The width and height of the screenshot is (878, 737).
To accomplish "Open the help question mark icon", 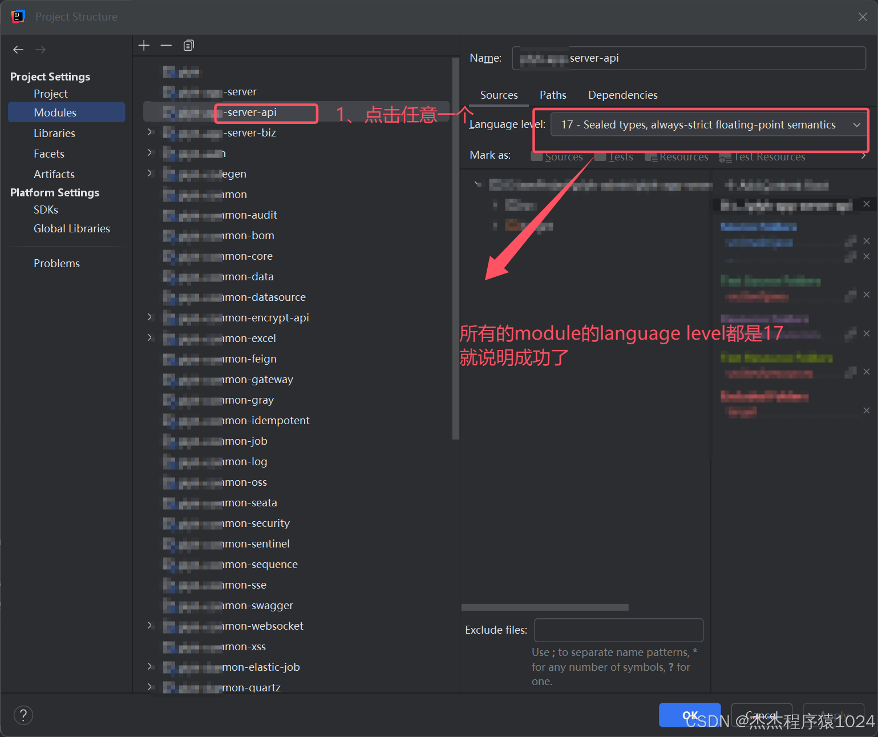I will (23, 715).
